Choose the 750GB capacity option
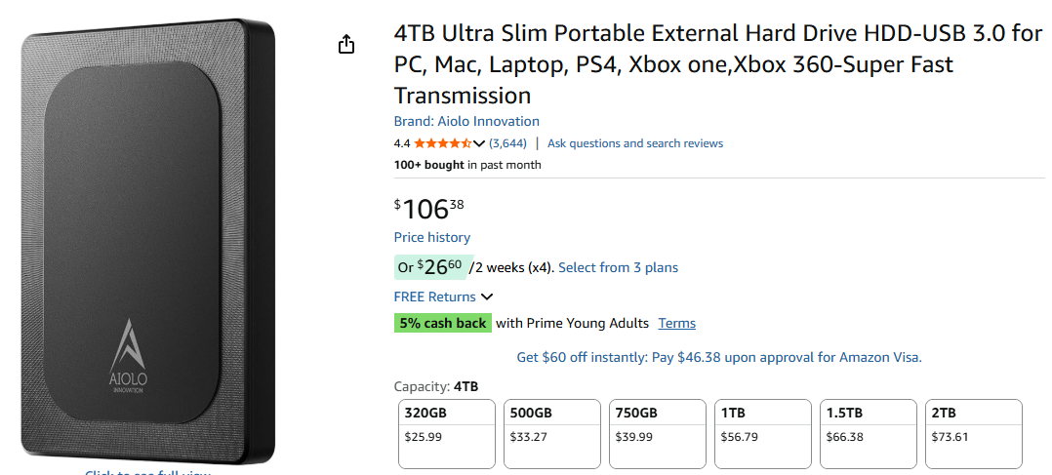 point(658,424)
